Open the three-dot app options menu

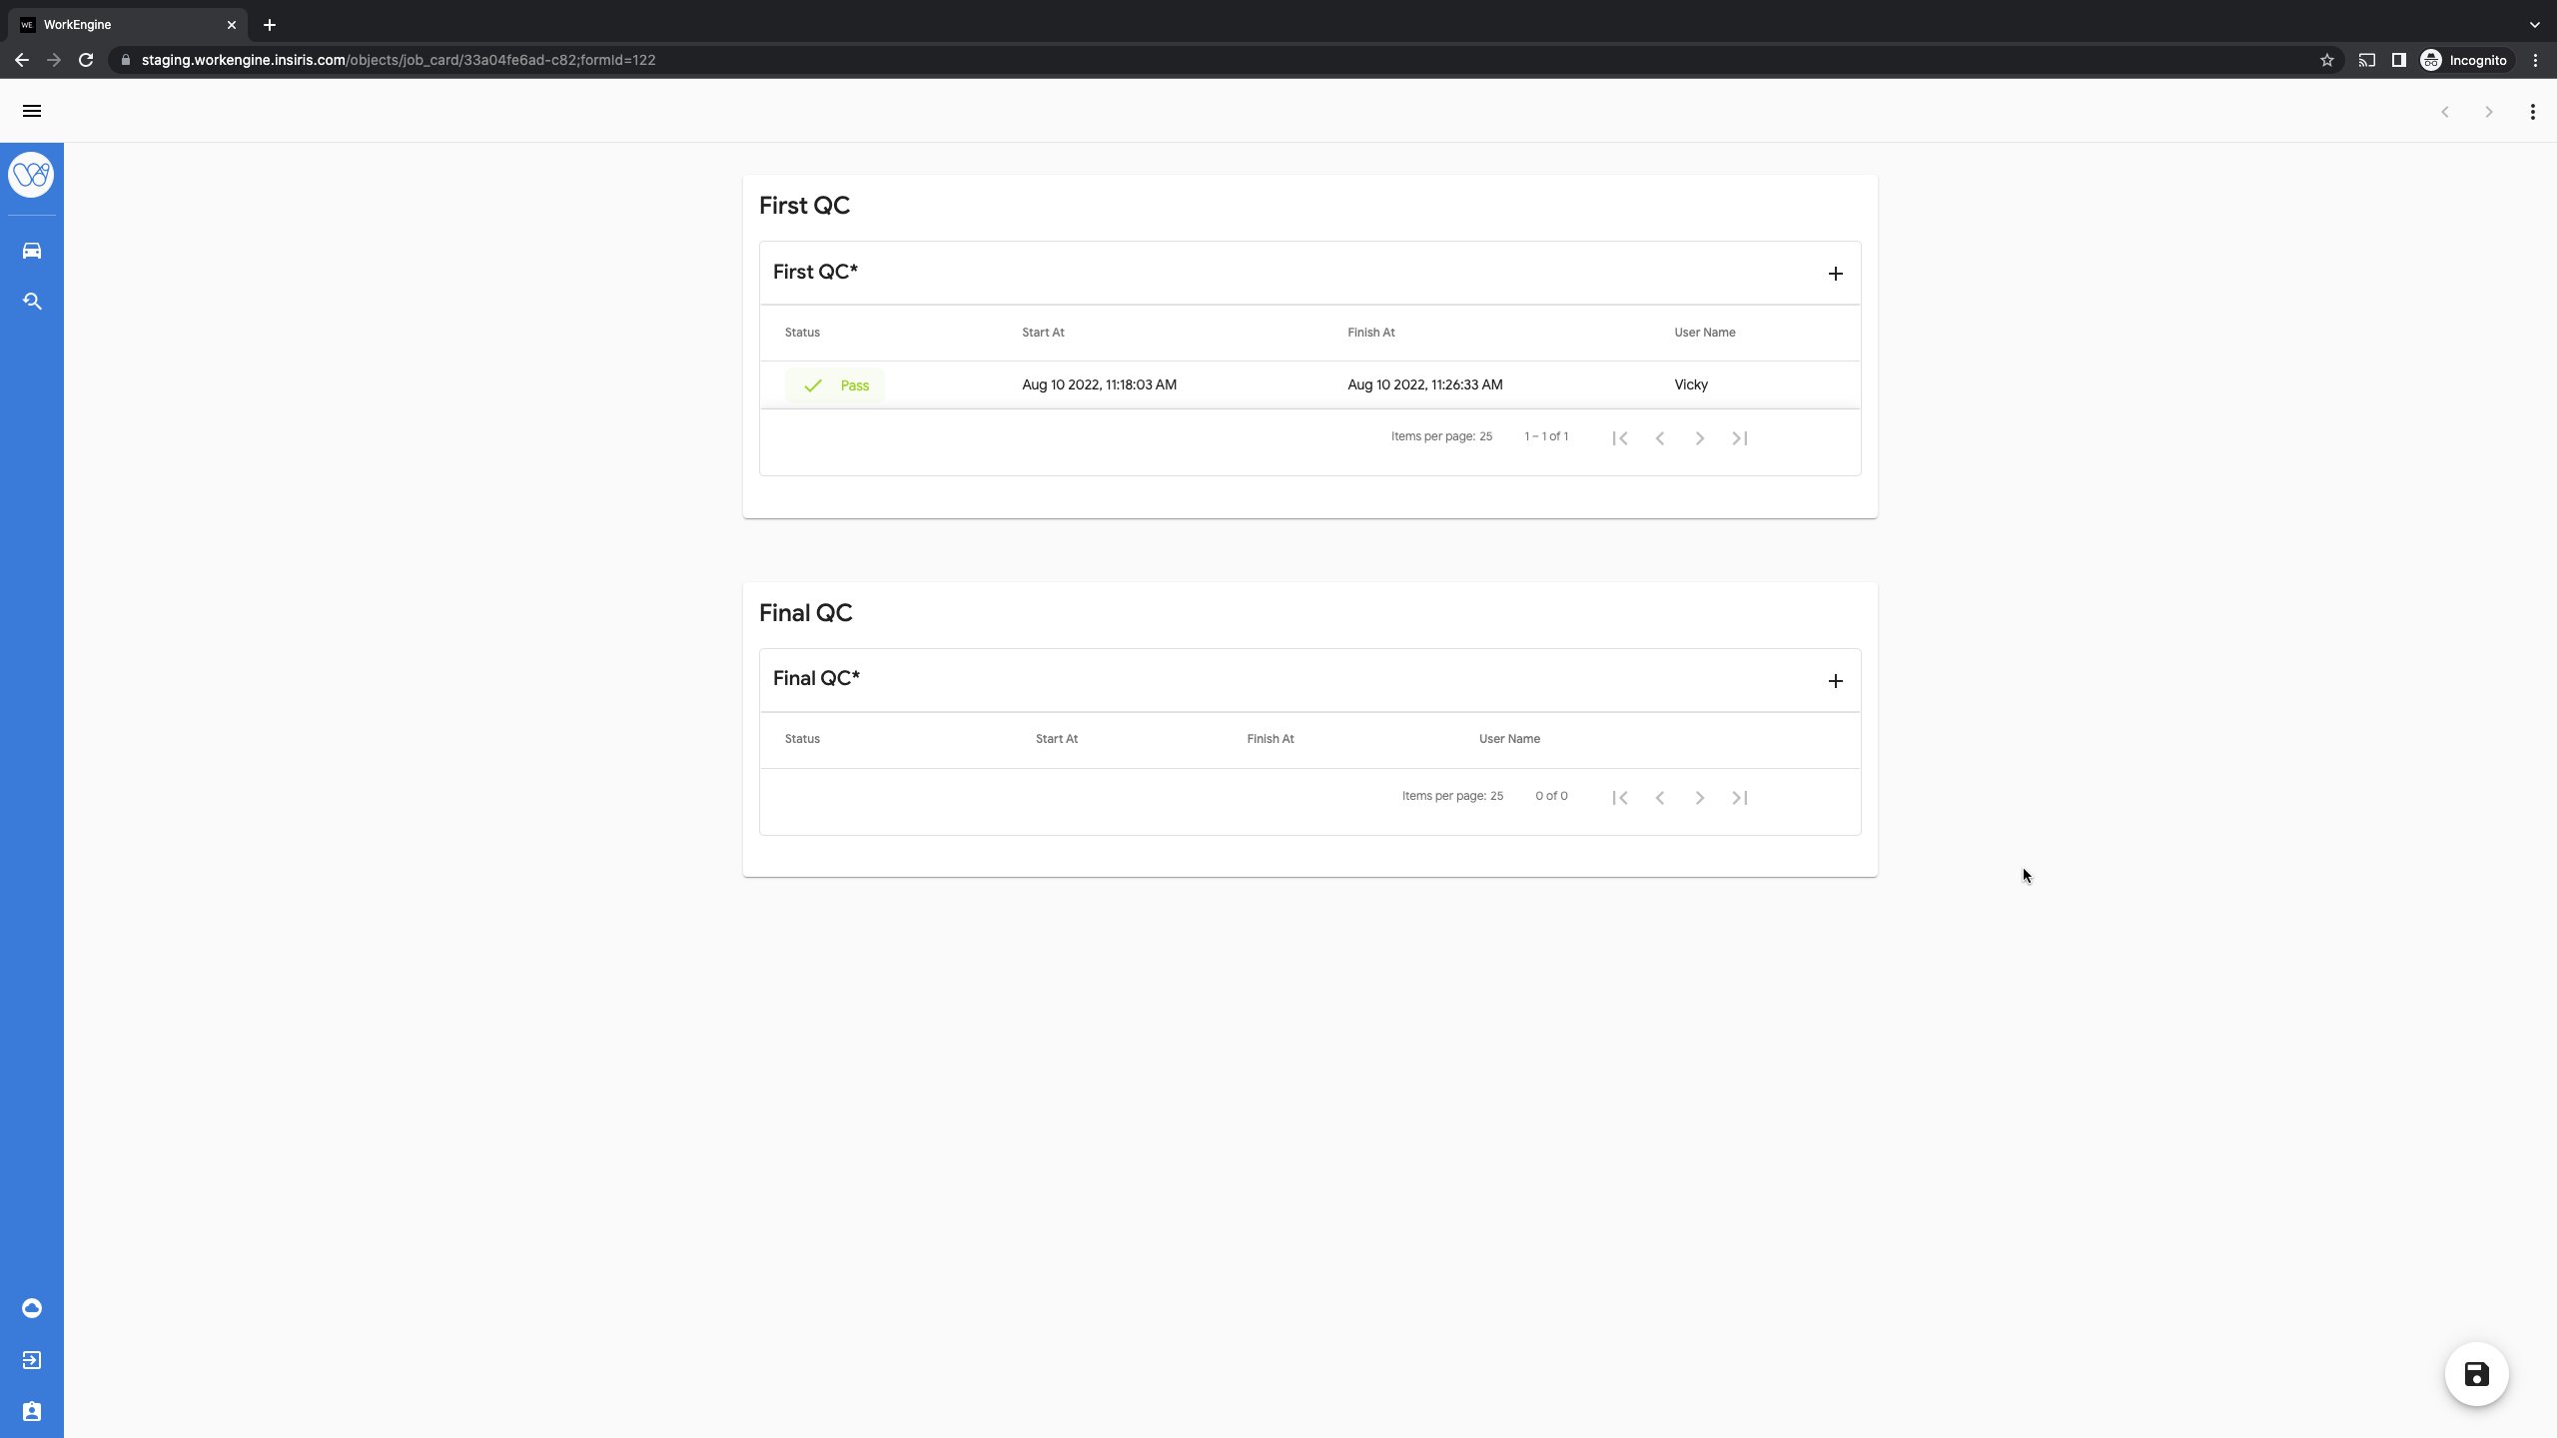tap(2532, 112)
